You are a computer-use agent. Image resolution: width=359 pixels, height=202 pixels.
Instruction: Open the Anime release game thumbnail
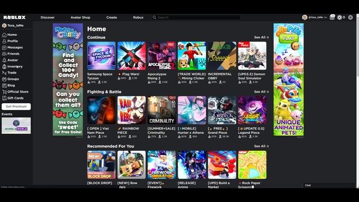tap(192, 164)
